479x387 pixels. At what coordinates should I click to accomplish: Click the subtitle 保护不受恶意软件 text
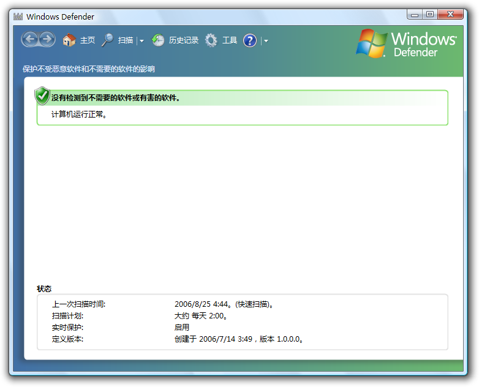(89, 69)
